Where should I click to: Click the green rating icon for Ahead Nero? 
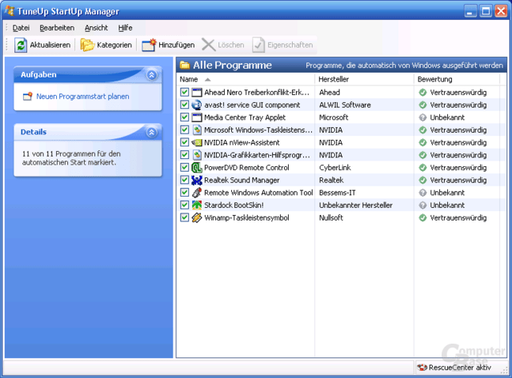422,92
